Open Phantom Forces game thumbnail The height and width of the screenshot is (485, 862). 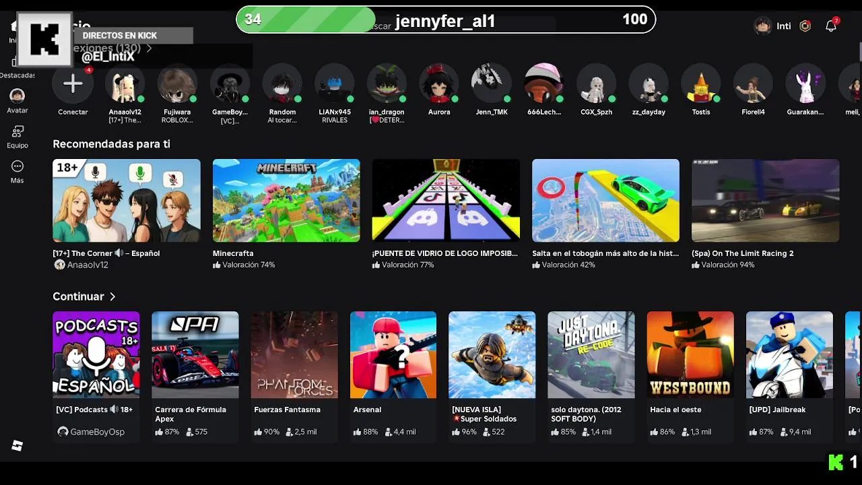click(x=294, y=355)
